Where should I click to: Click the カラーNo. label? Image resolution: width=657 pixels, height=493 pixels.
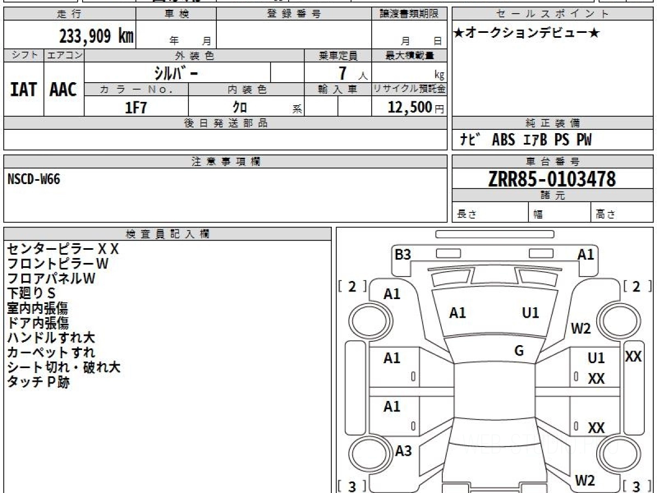coord(136,89)
